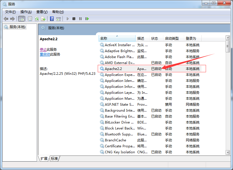The image size is (233, 170).
Task: Open the 操作(A) menu
Action: (26, 12)
